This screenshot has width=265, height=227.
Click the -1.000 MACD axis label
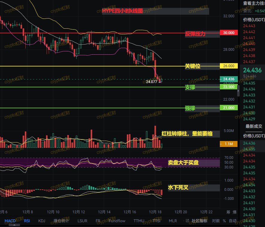(x=229, y=199)
